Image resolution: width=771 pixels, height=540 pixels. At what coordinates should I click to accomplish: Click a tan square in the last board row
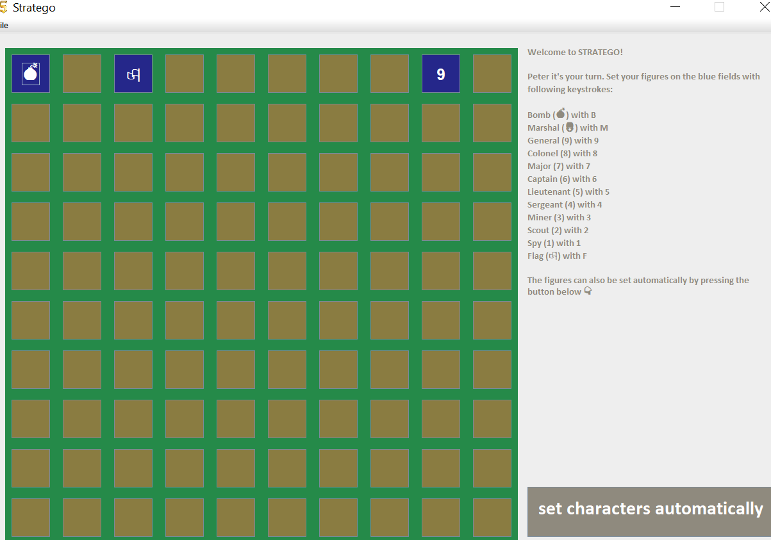(x=236, y=518)
